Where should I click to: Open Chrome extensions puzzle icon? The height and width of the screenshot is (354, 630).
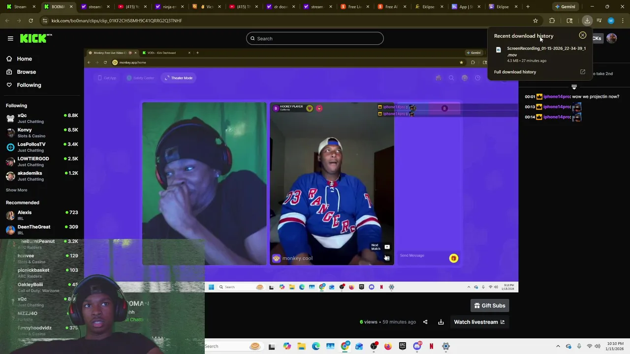pyautogui.click(x=552, y=21)
